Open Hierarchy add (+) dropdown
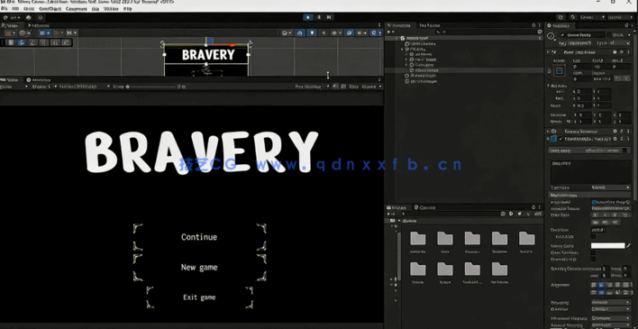Screen dimensions: 638x329 tap(390, 32)
